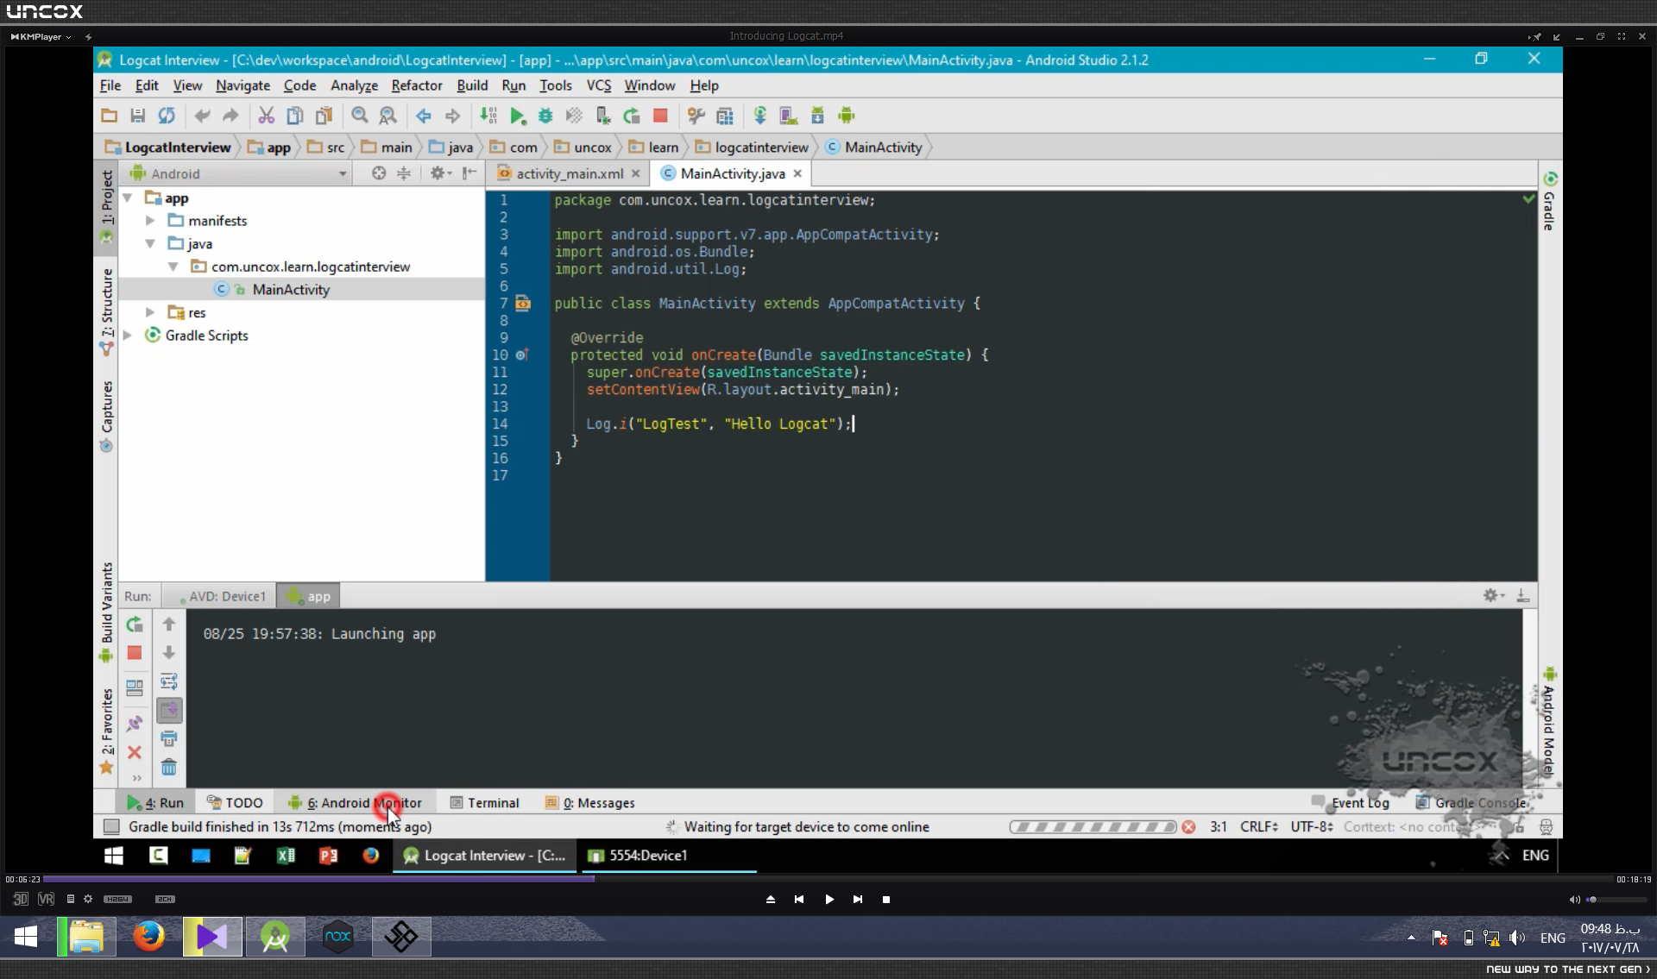The width and height of the screenshot is (1657, 979).
Task: Toggle pin tab in the Run panel
Action: click(x=135, y=724)
